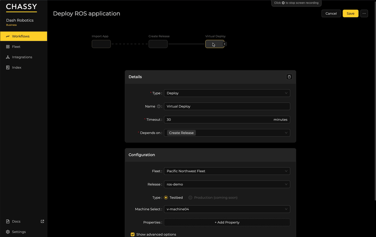Click the Cancel button
Screen dimensions: 376x237
click(331, 14)
